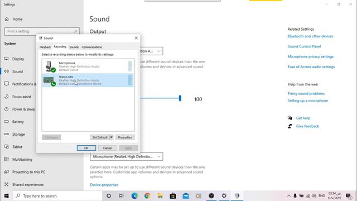Switch to the Playback tab
The width and height of the screenshot is (357, 201).
click(x=45, y=47)
